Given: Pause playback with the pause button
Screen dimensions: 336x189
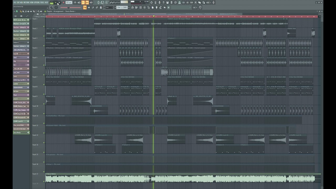Looking at the screenshot, I should click(x=56, y=3).
